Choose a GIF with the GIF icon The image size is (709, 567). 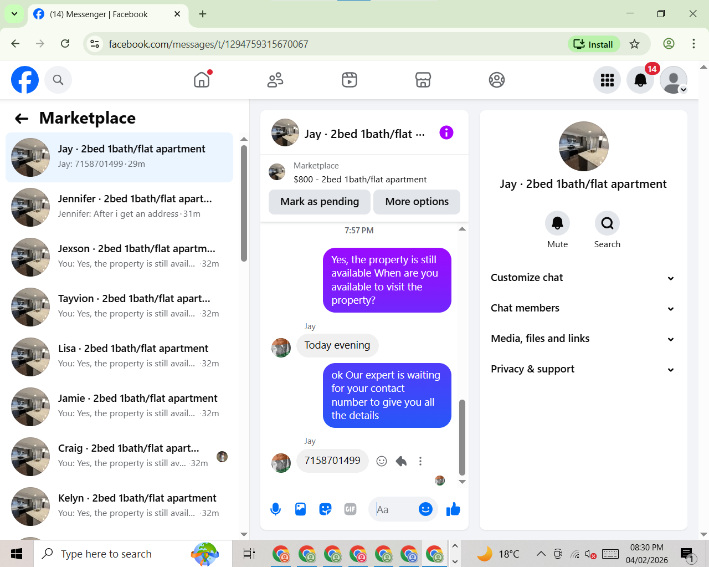(350, 509)
